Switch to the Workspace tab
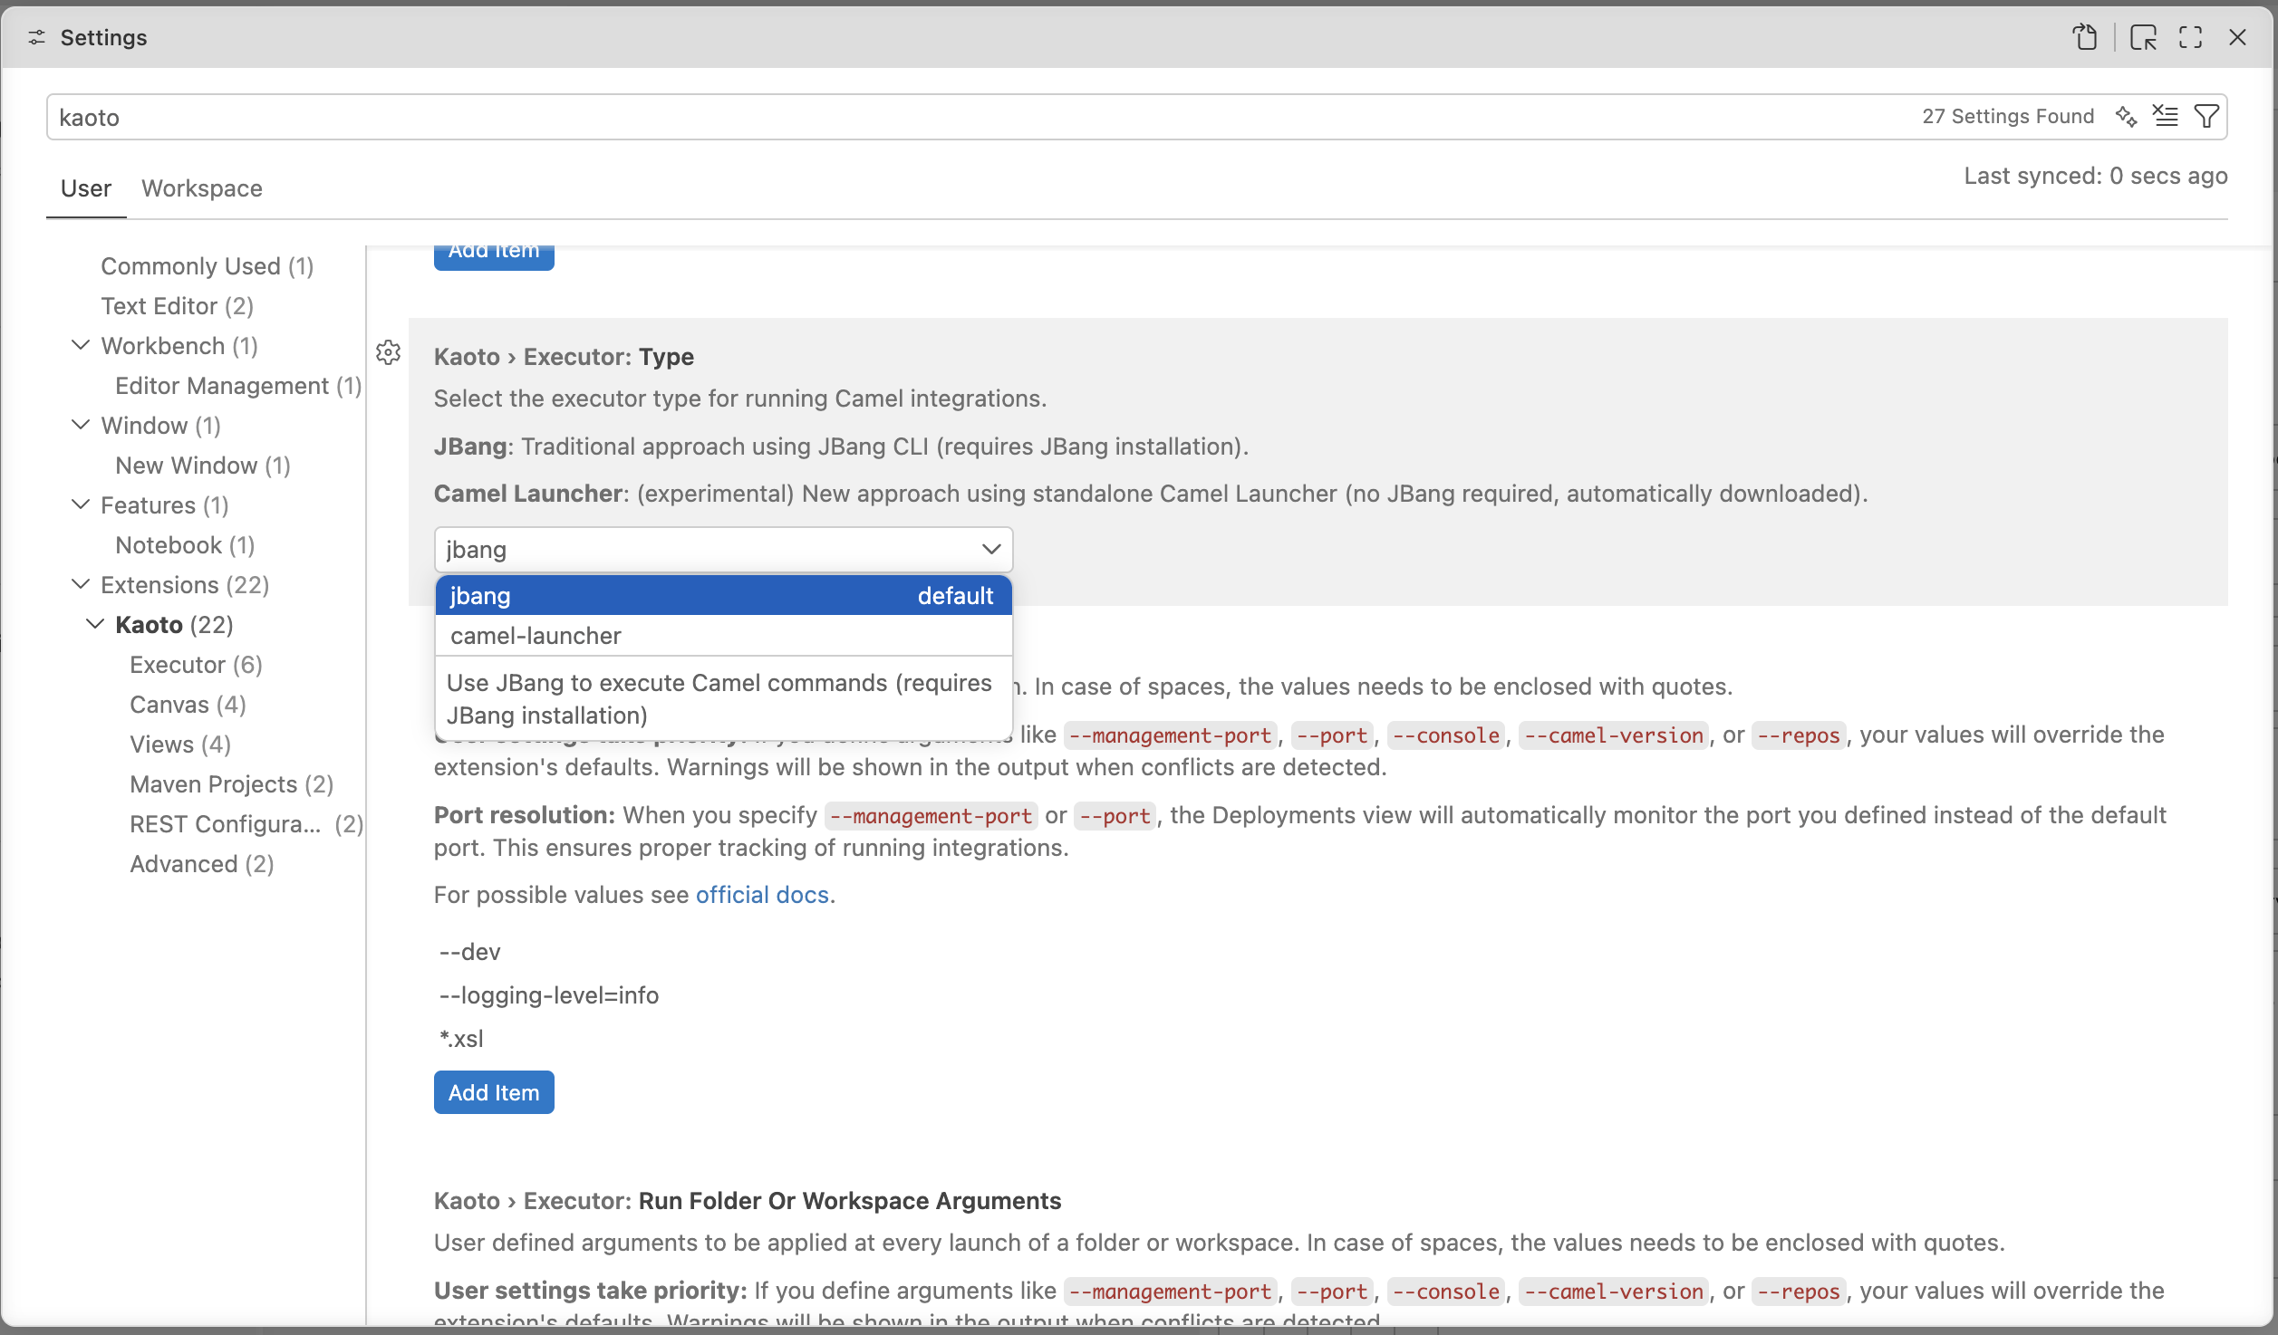The image size is (2278, 1335). 202,188
